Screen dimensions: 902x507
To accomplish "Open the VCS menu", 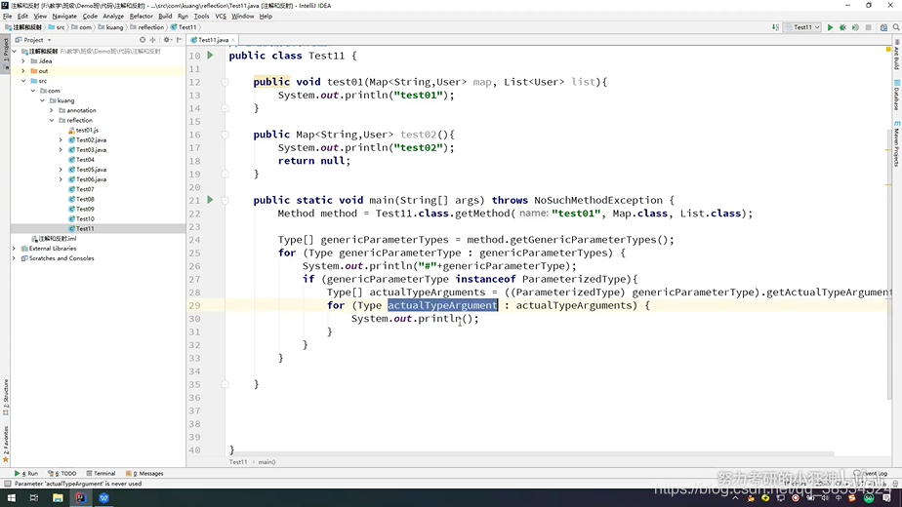I will [221, 17].
